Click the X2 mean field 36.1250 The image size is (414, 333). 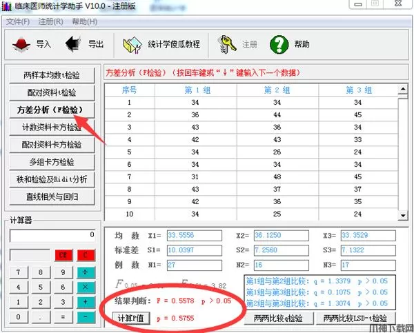282,236
